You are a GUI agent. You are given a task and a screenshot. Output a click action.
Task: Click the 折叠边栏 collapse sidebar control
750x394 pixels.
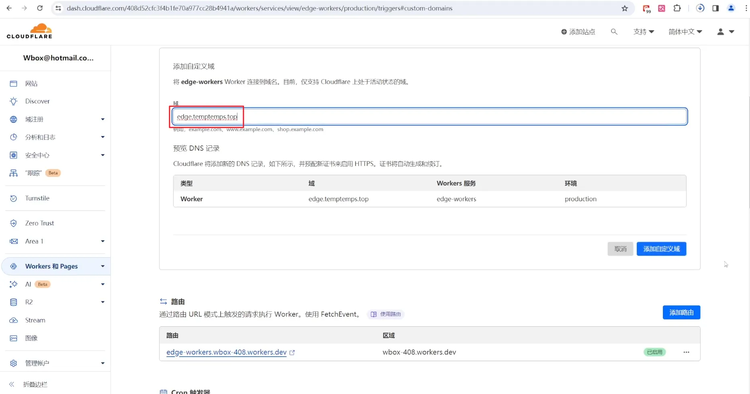click(28, 384)
